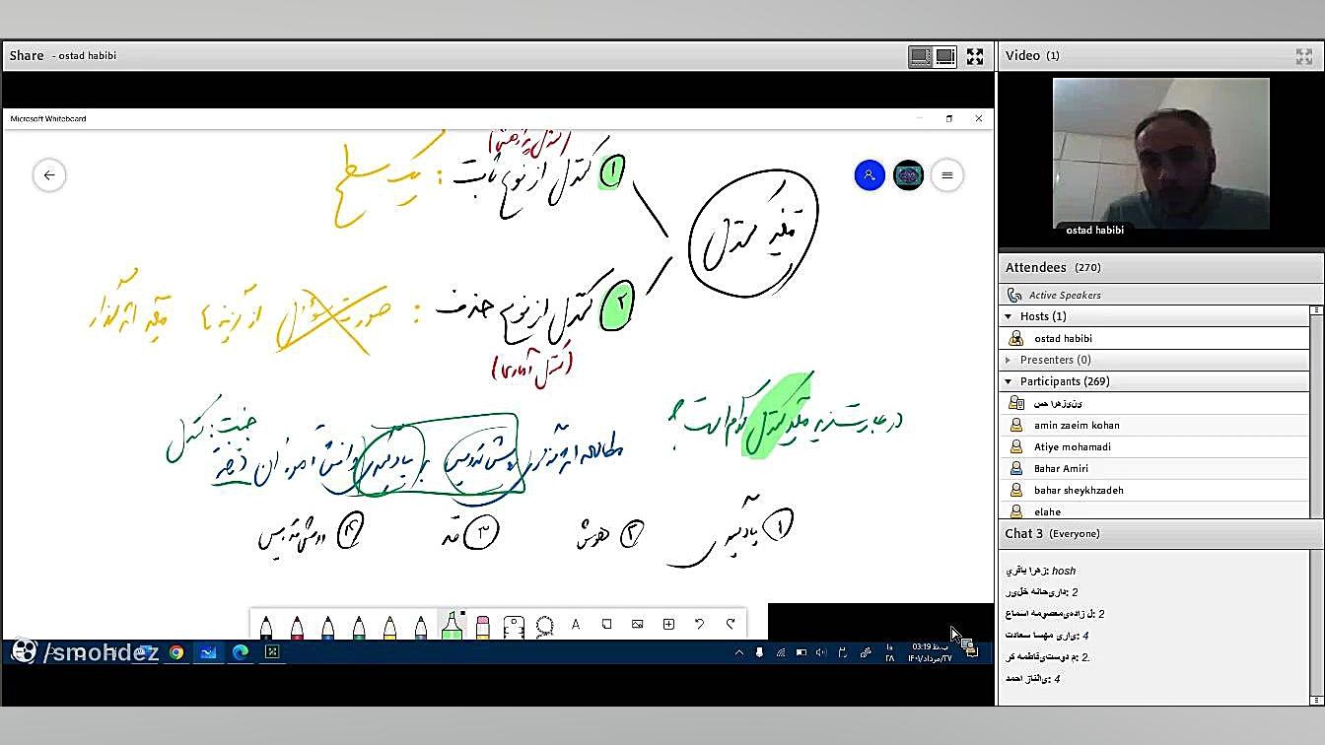Open the Whiteboard settings hamburger menu
Image resolution: width=1325 pixels, height=745 pixels.
[947, 175]
